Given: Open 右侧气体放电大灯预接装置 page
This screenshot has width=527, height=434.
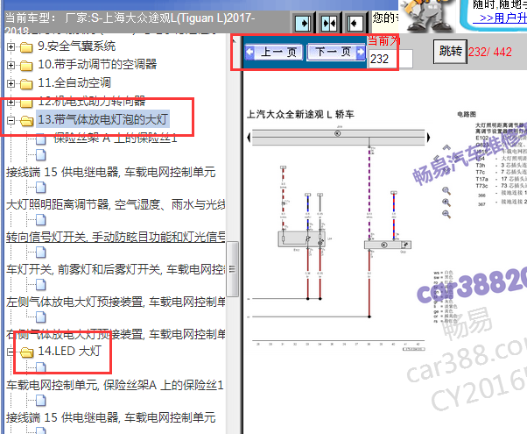Looking at the screenshot, I should [x=116, y=334].
